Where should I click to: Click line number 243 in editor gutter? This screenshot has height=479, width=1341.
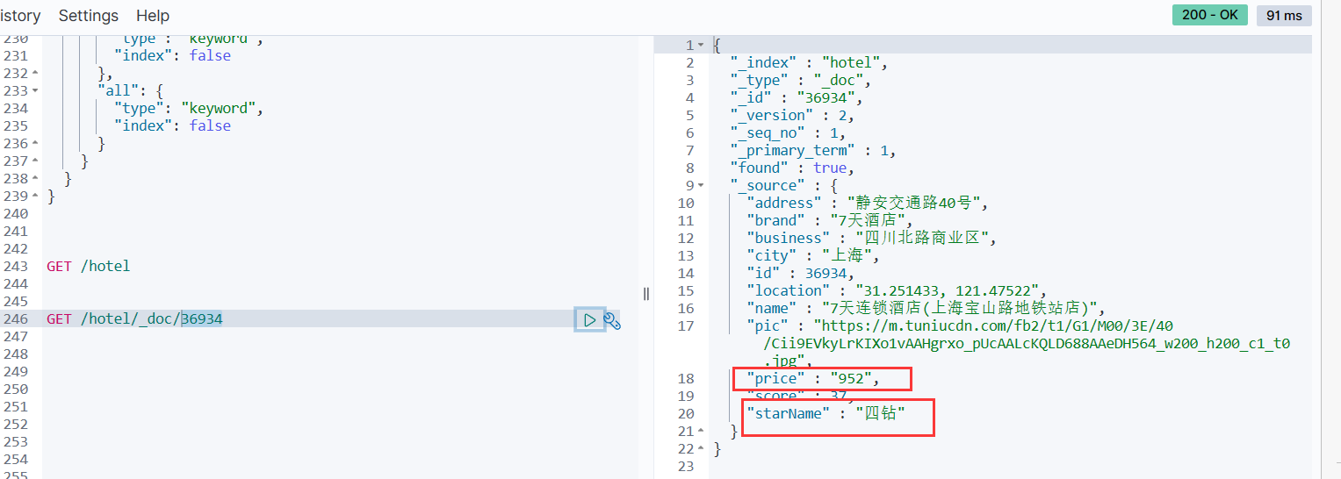(x=16, y=266)
